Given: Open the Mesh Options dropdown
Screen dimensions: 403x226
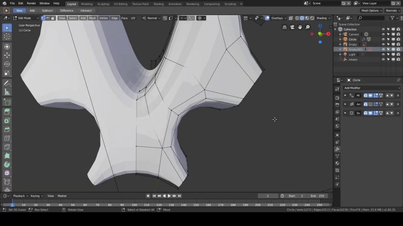Looking at the screenshot, I should point(372,11).
